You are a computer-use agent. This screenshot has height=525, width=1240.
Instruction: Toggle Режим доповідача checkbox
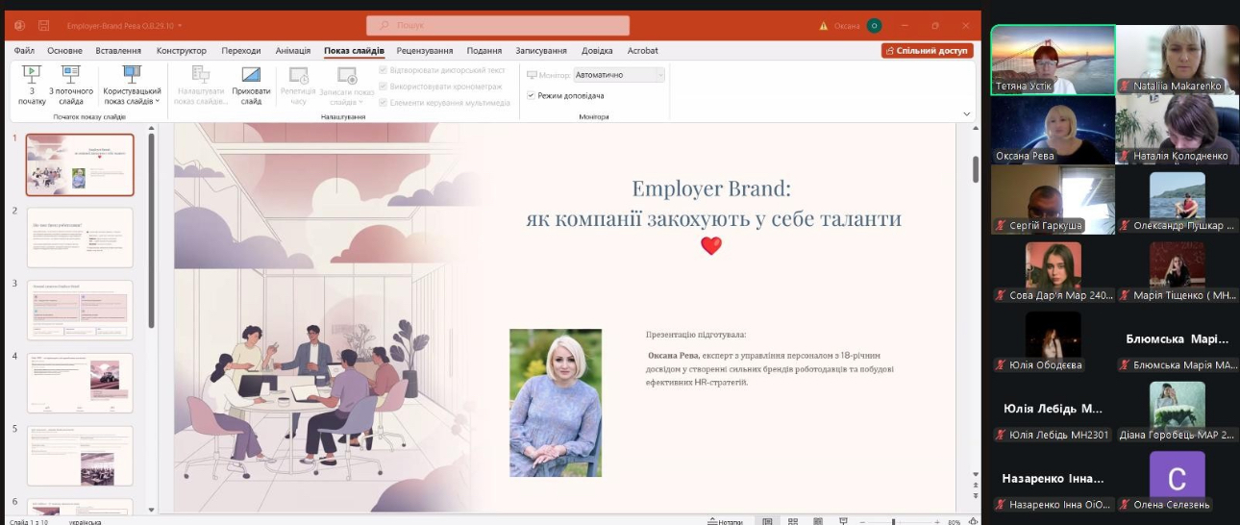click(532, 95)
